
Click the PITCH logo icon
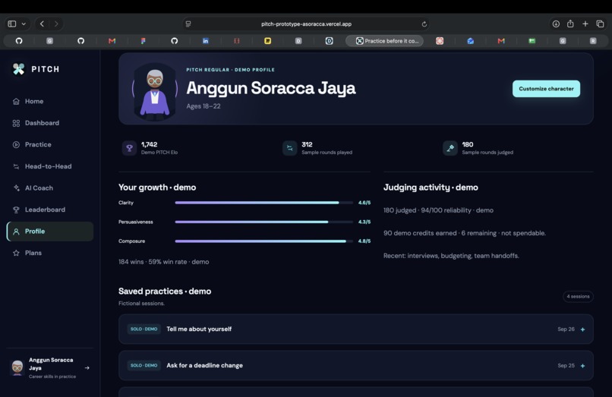click(18, 69)
